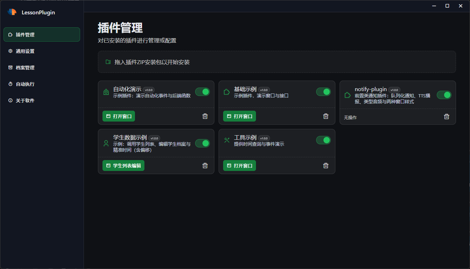This screenshot has width=470, height=269.
Task: Click trash icon on notify-plugin card
Action: tap(447, 117)
